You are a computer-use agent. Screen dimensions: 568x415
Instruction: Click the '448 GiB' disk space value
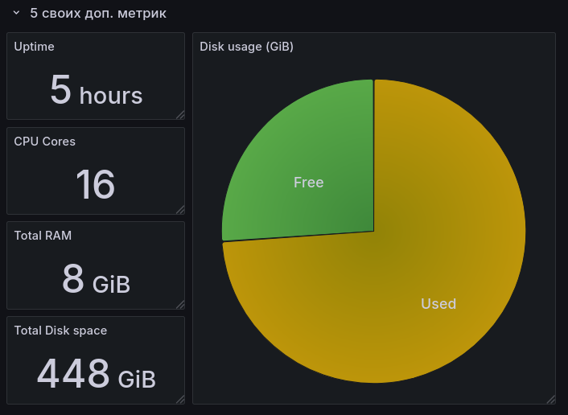pyautogui.click(x=96, y=374)
